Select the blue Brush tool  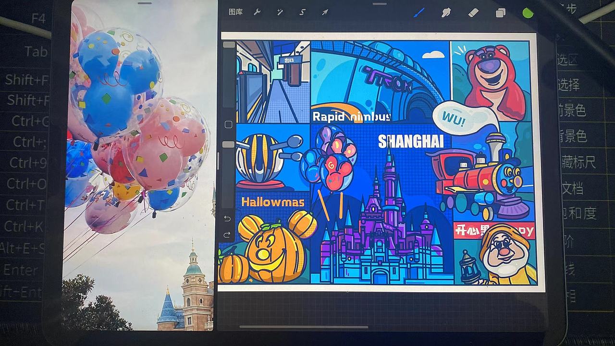419,12
